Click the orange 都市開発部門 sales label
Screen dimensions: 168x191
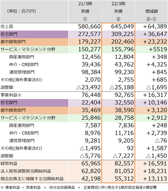(x=13, y=42)
